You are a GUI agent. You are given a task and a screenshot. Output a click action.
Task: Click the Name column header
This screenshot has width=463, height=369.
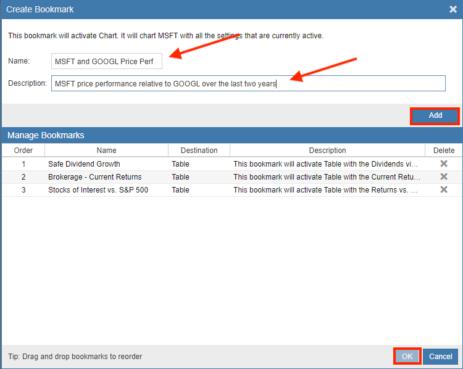(x=106, y=151)
